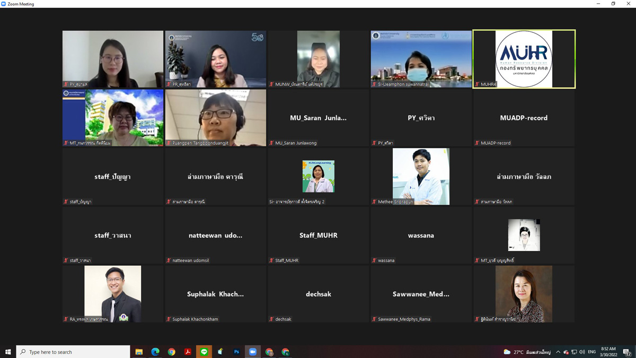Click the network status tray icon
Viewport: 636px width, 358px height.
[x=574, y=352]
